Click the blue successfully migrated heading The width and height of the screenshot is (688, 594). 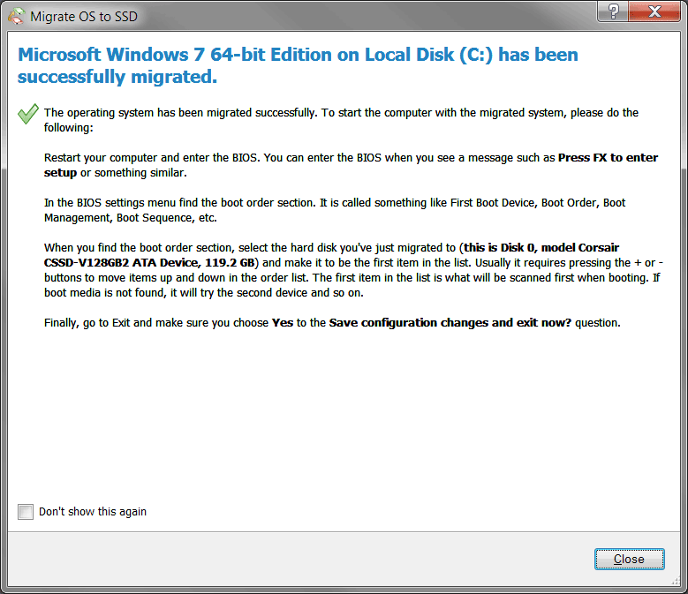click(298, 65)
